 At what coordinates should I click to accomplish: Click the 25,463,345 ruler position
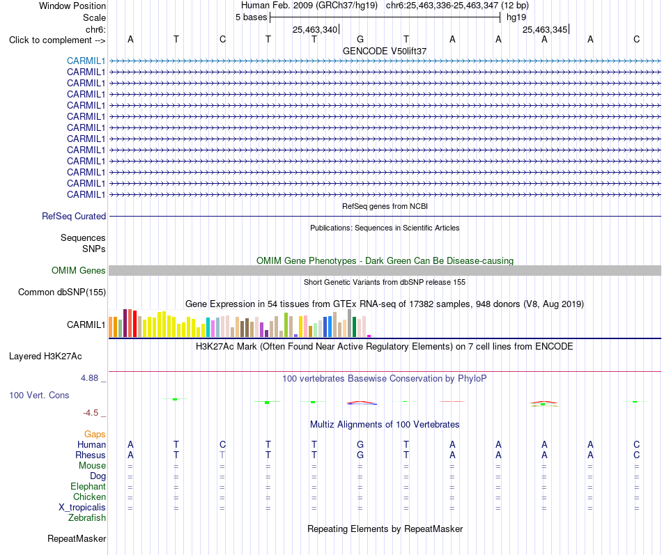545,29
